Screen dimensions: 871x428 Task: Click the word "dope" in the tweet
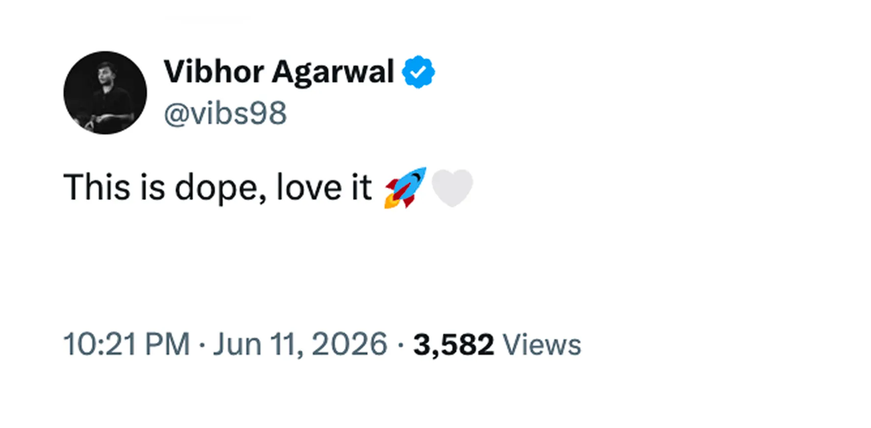click(x=218, y=188)
